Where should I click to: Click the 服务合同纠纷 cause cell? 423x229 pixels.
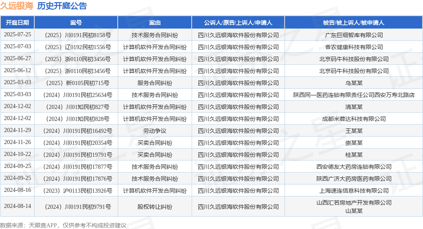click(x=154, y=83)
